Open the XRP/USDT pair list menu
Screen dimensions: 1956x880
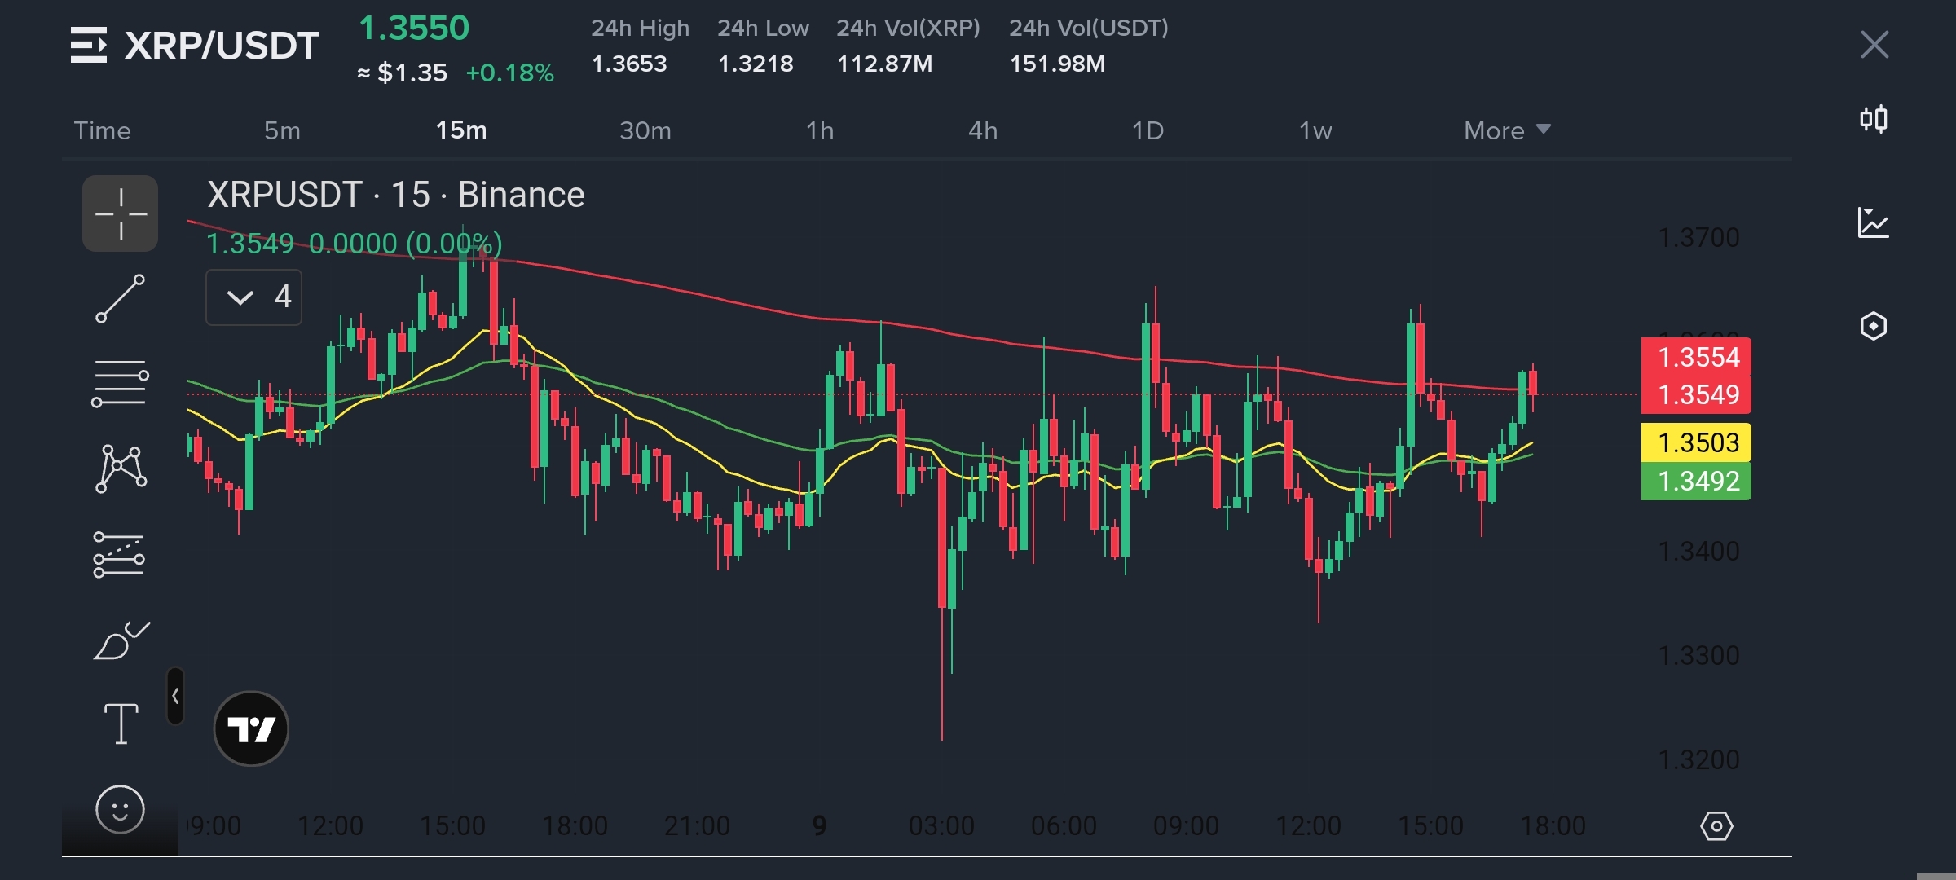coord(89,45)
